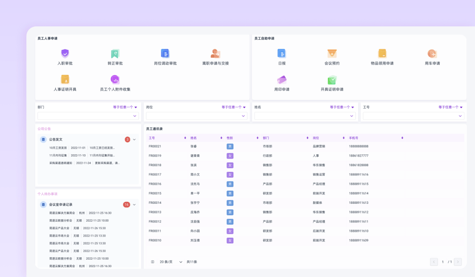The image size is (475, 277).
Task: Change the 20 条/页 page size dropdown
Action: [x=171, y=262]
